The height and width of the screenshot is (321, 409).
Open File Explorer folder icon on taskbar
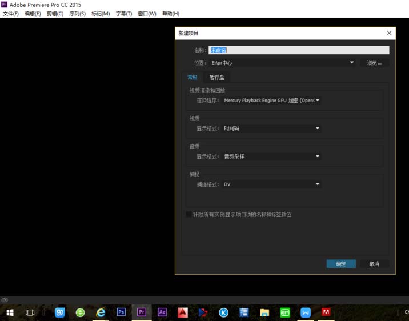point(264,312)
